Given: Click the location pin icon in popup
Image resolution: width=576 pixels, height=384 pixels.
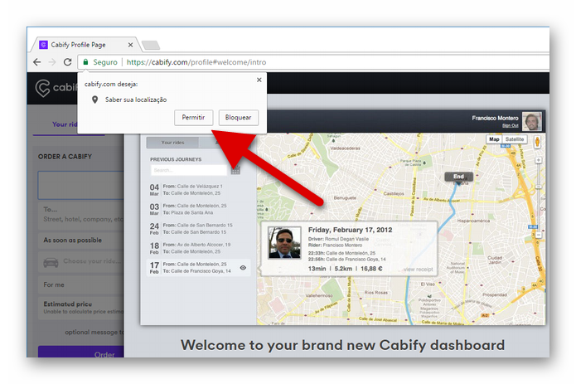Looking at the screenshot, I should 94,100.
